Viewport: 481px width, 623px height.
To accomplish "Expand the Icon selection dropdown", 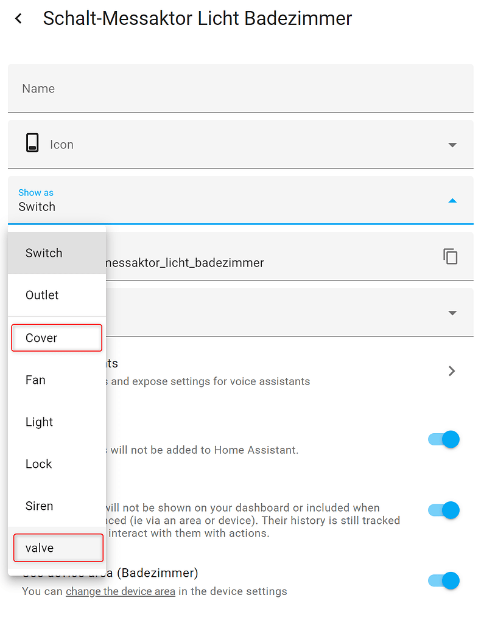I will click(452, 145).
